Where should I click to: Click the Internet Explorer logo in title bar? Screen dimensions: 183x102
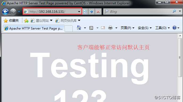click(3, 3)
